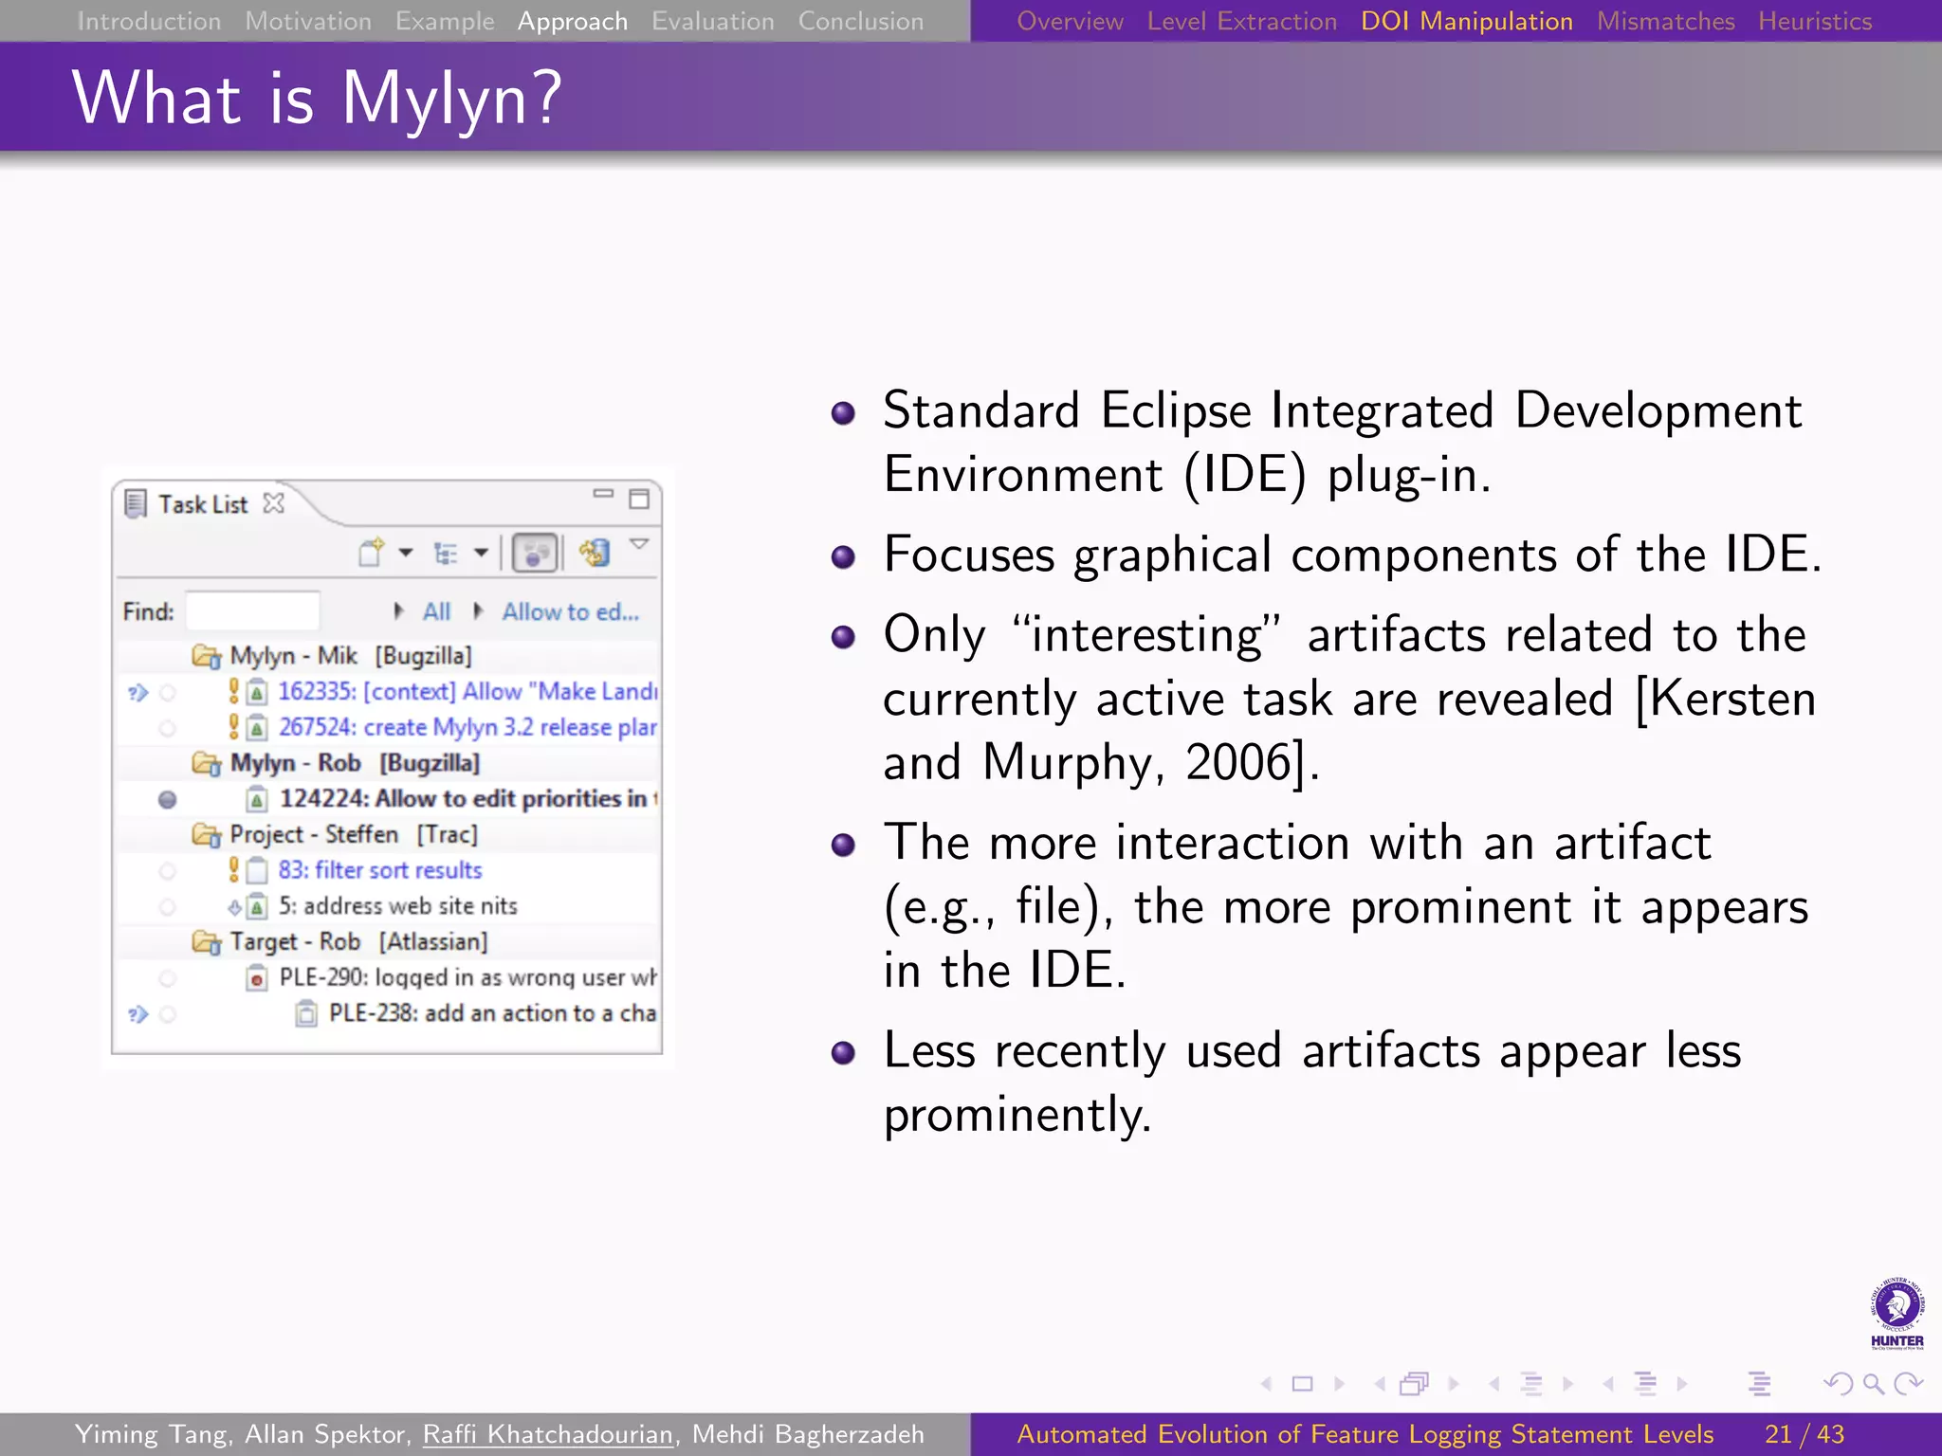Toggle the Focus on Workweek button
This screenshot has height=1456, width=1942.
coord(534,553)
